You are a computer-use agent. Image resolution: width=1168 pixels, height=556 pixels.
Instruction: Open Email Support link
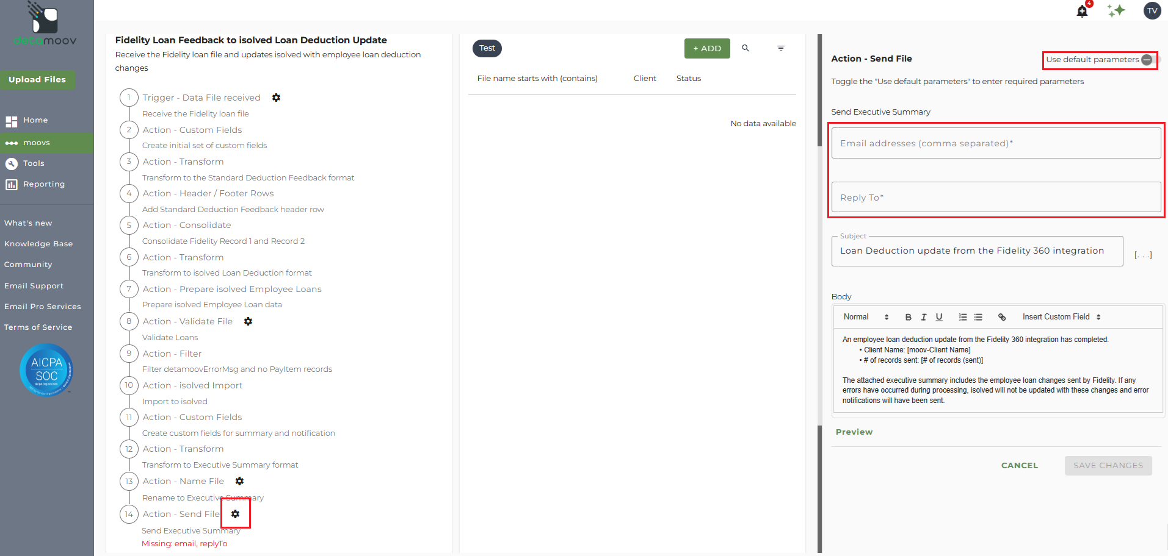34,286
